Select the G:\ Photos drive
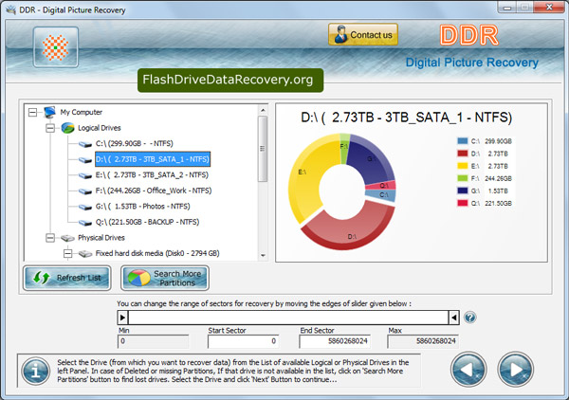Viewport: 569px width, 400px height. click(x=142, y=207)
